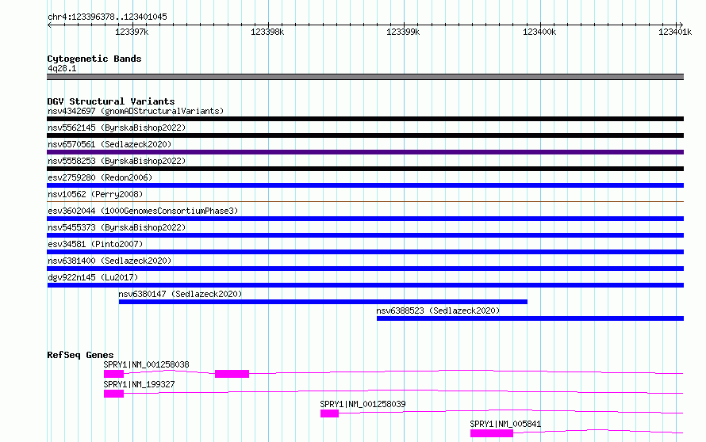Click the nsv6388523 (Sedlazeck2020) label
The image size is (706, 442).
pos(438,311)
